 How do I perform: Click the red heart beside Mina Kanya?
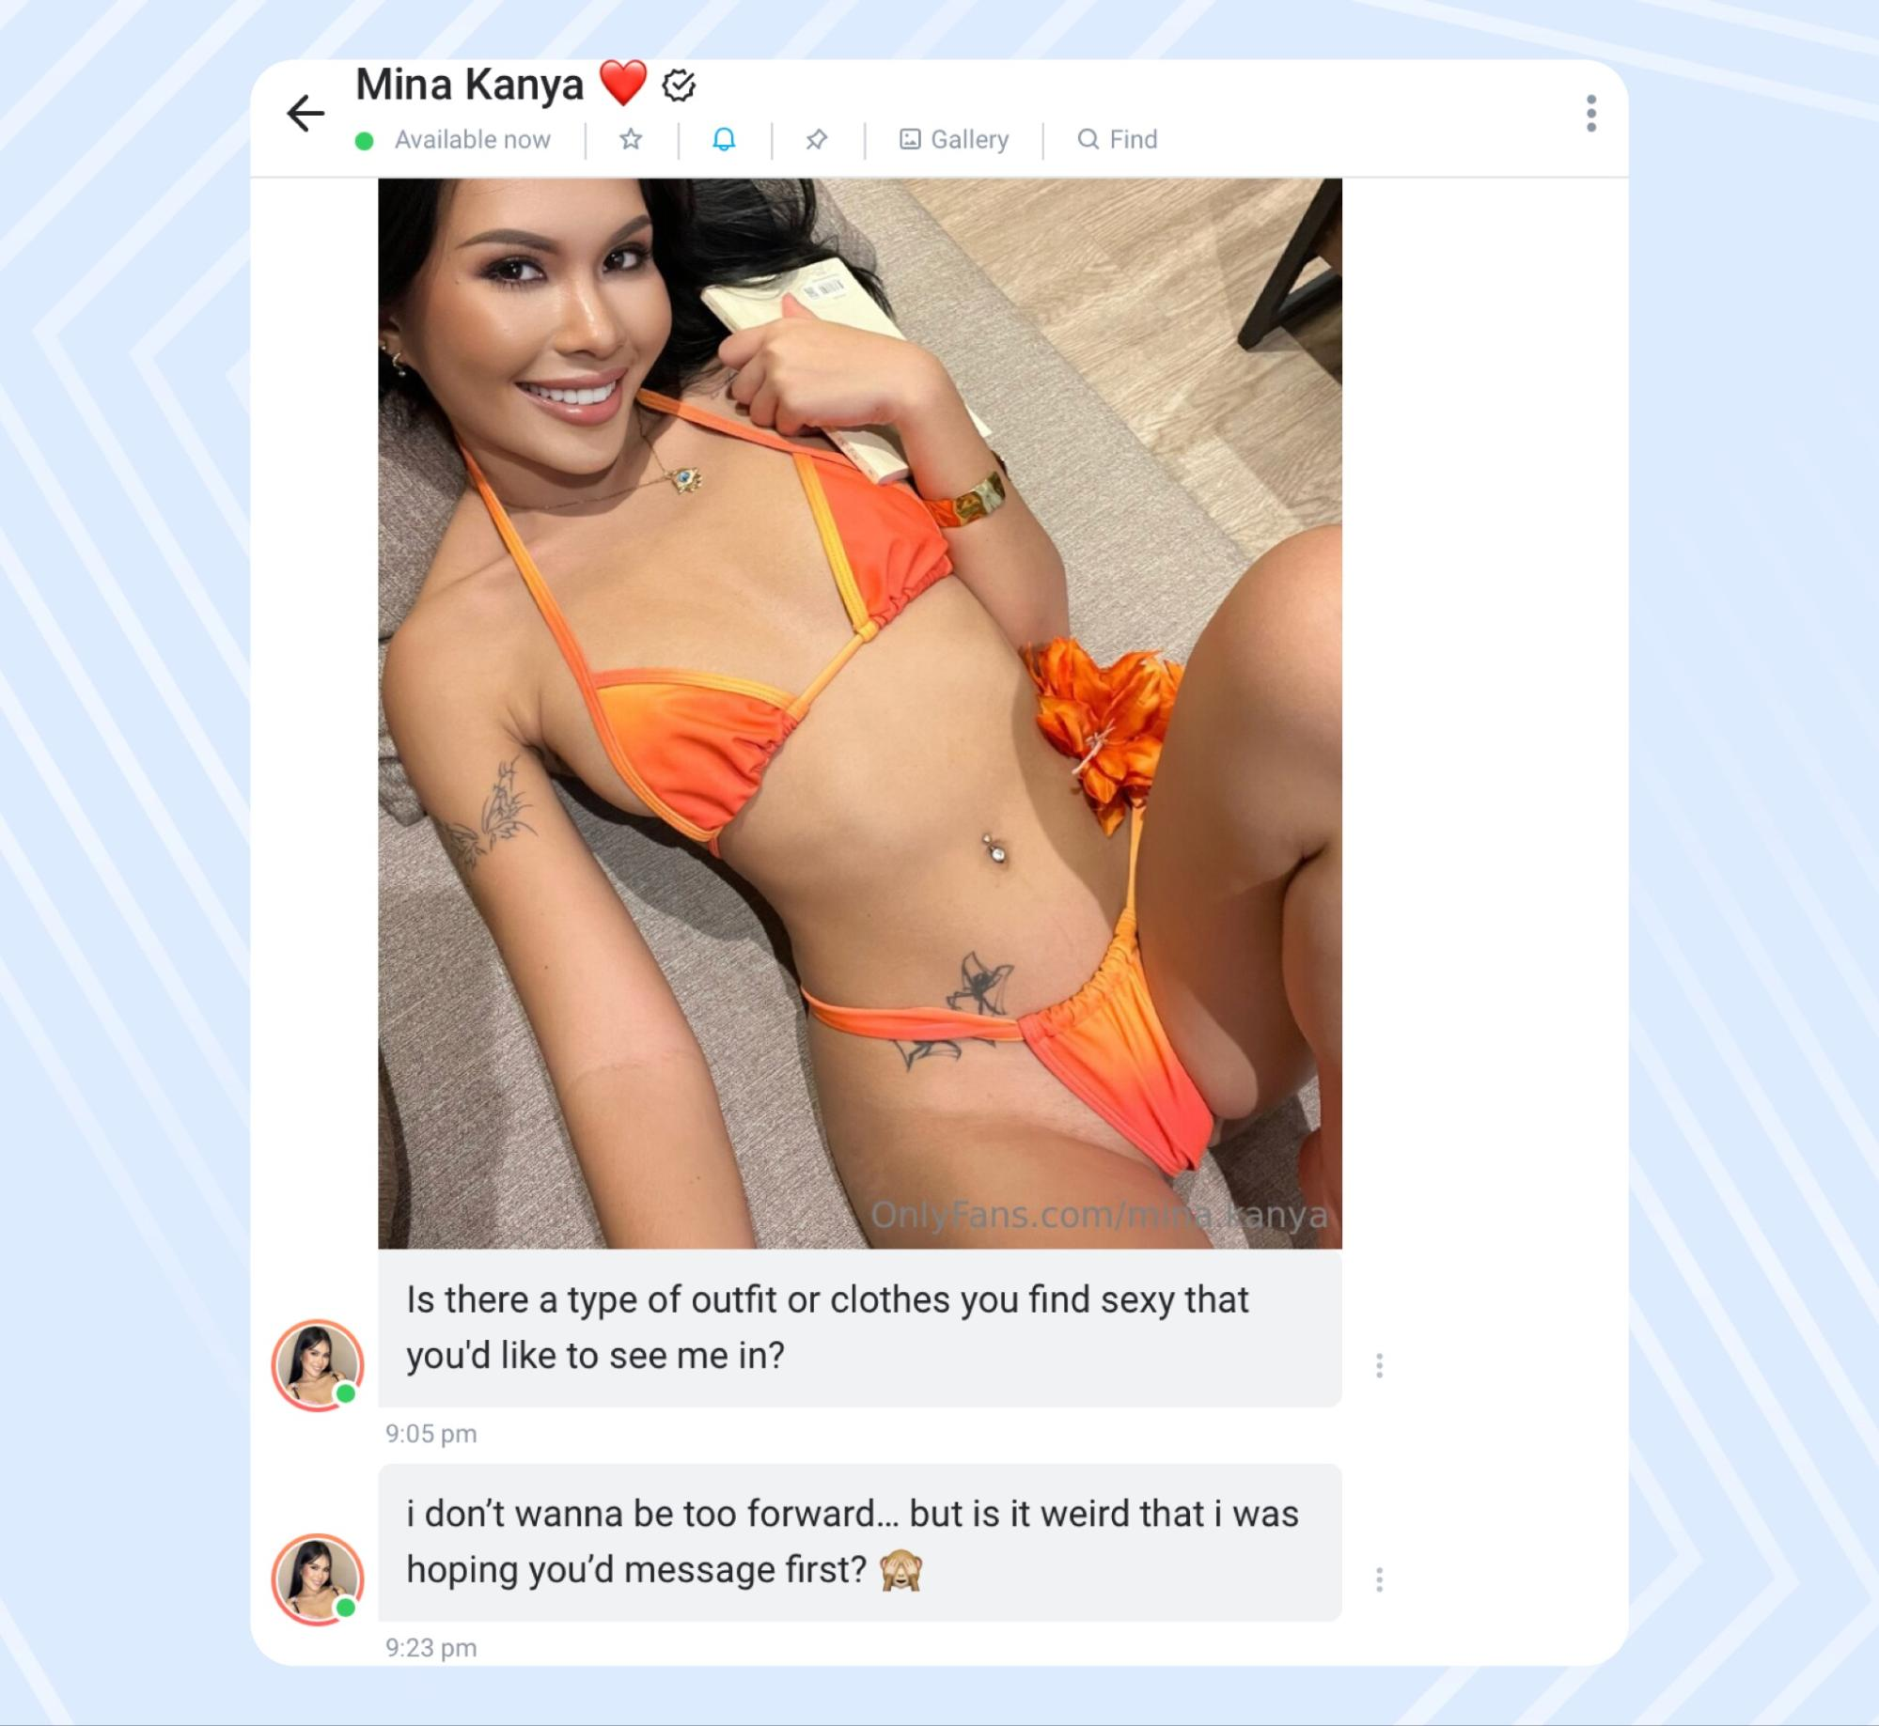(x=623, y=84)
